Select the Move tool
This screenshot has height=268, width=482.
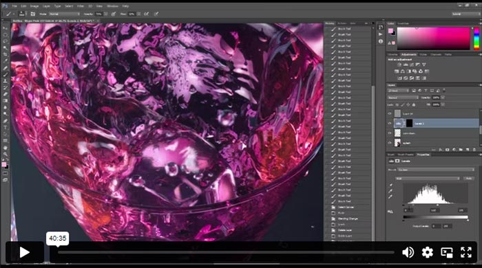pos(6,28)
